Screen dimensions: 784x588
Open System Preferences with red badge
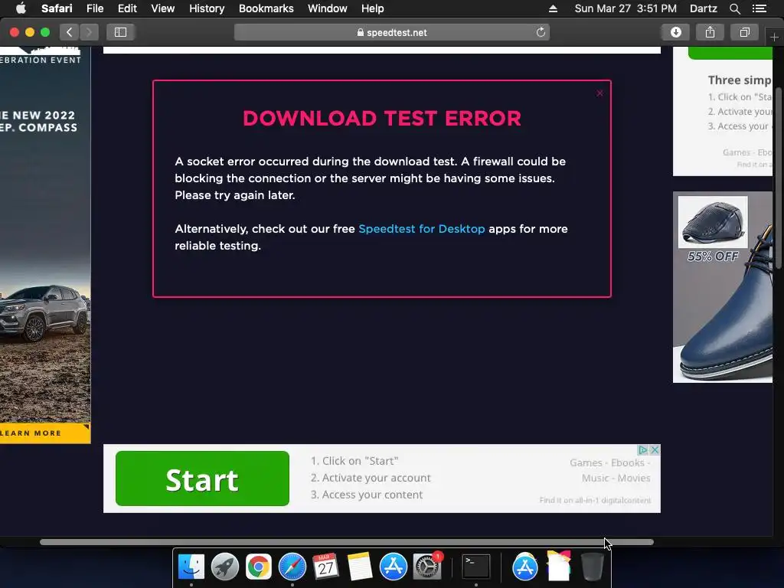coord(427,567)
